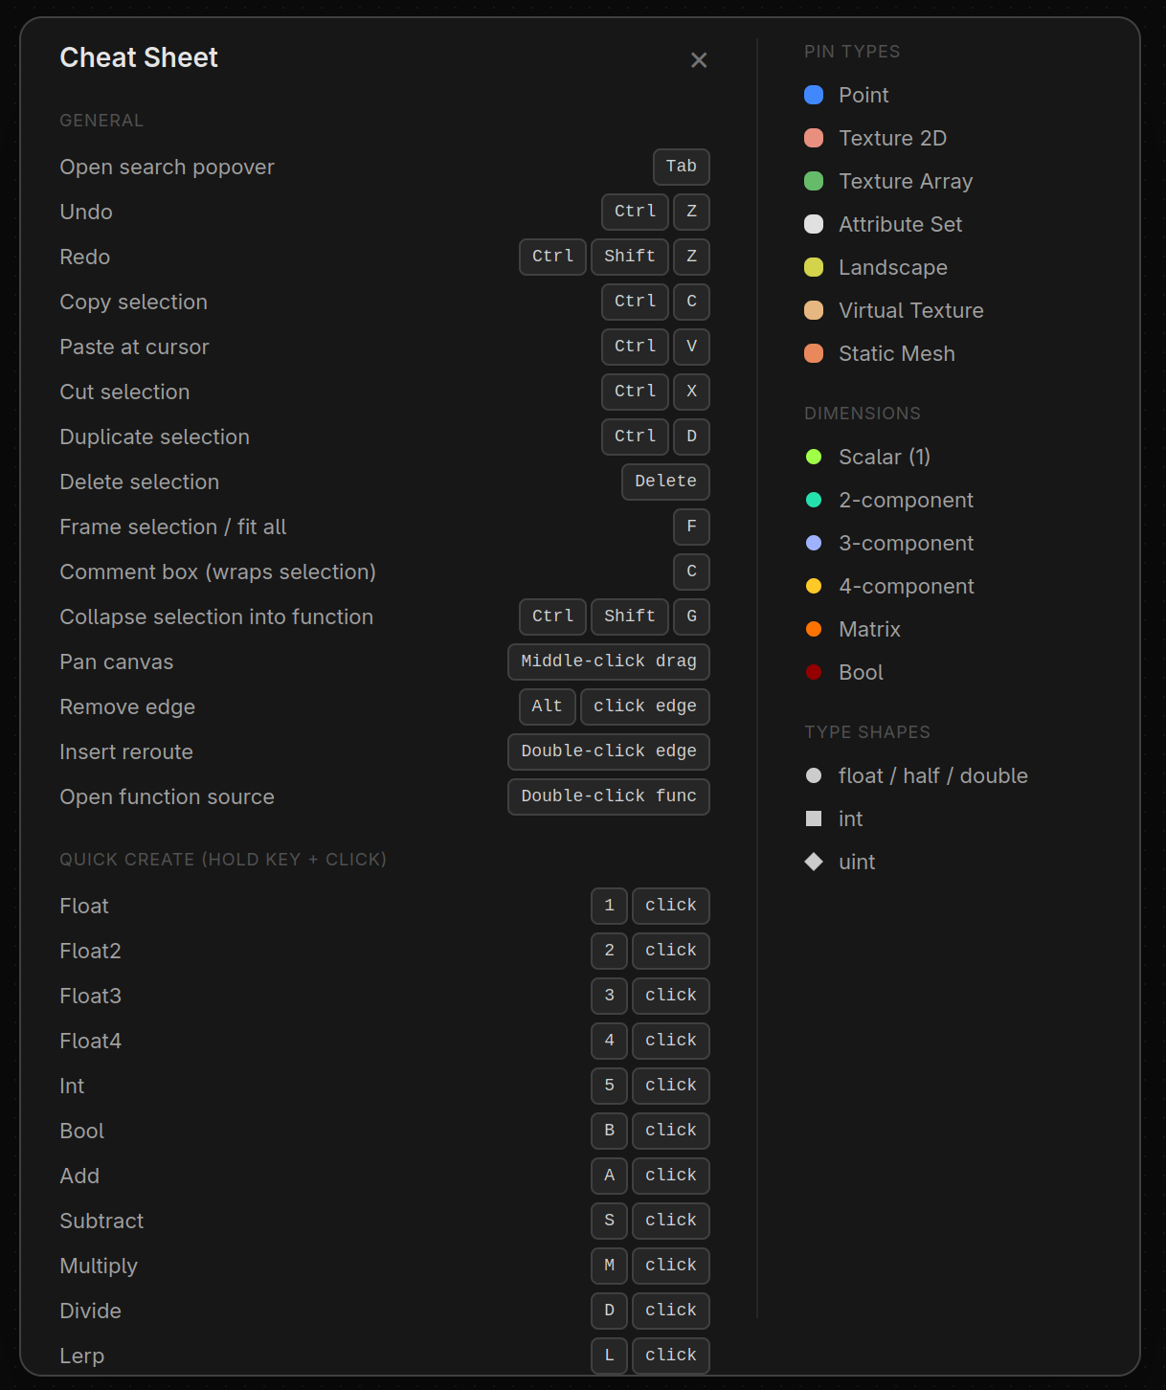This screenshot has height=1390, width=1166.
Task: Click the Matrix dimension dot
Action: (814, 629)
